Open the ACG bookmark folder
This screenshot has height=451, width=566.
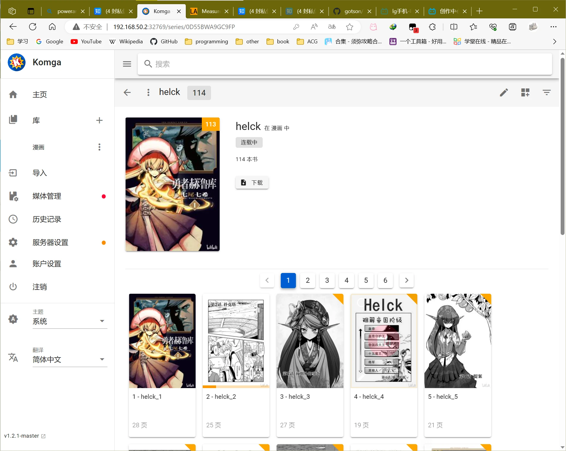307,42
